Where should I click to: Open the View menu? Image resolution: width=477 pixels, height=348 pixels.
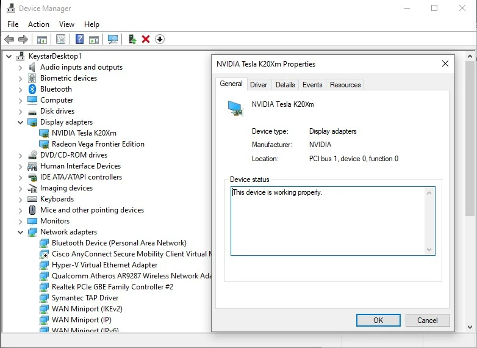(66, 24)
